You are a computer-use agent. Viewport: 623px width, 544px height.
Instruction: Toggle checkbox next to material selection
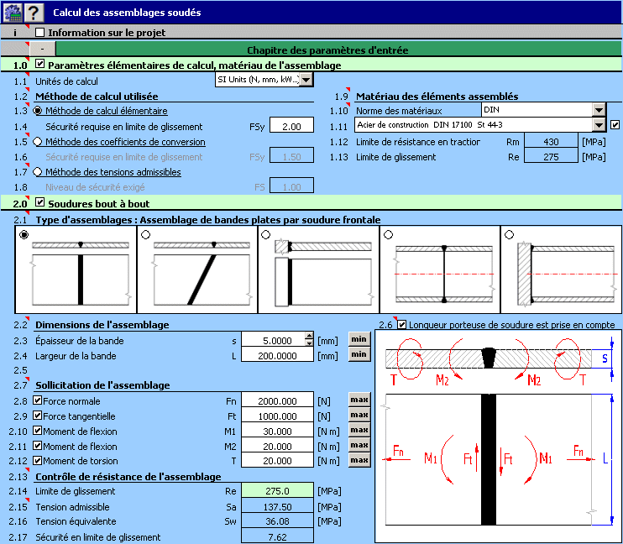click(615, 125)
